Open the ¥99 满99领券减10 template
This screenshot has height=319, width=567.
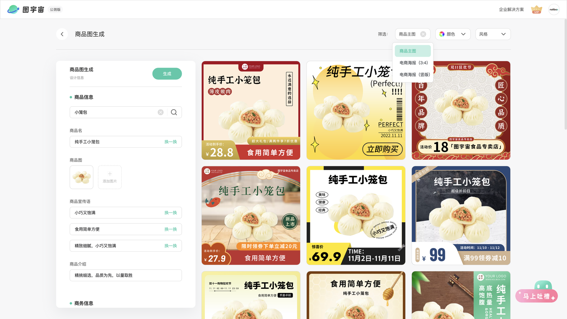coord(461,215)
